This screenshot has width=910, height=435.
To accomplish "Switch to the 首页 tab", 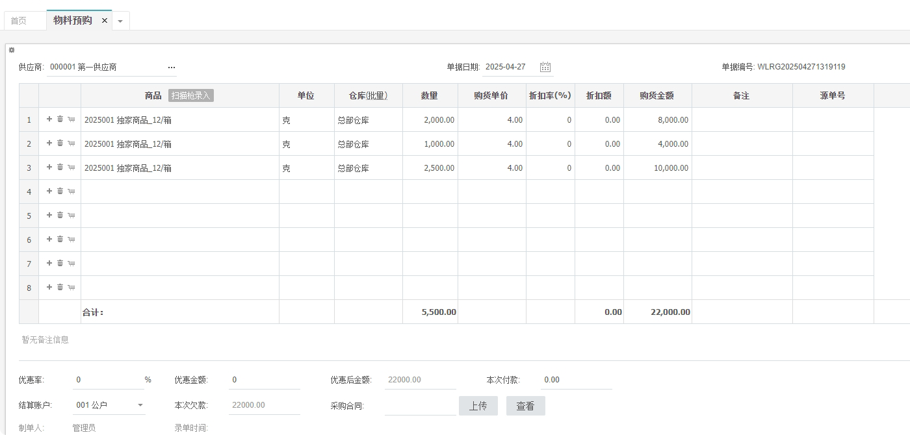I will point(19,21).
